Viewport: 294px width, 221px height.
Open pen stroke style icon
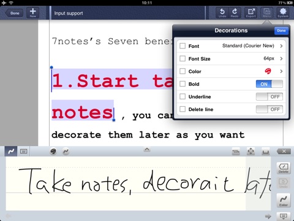coord(66,152)
